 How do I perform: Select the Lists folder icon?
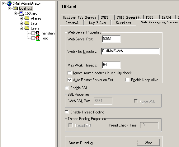[27, 23]
